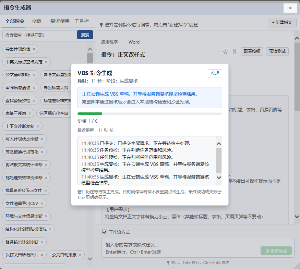Remove the 上下文诊断复制 tag with its x
The height and width of the screenshot is (269, 300).
38,126
